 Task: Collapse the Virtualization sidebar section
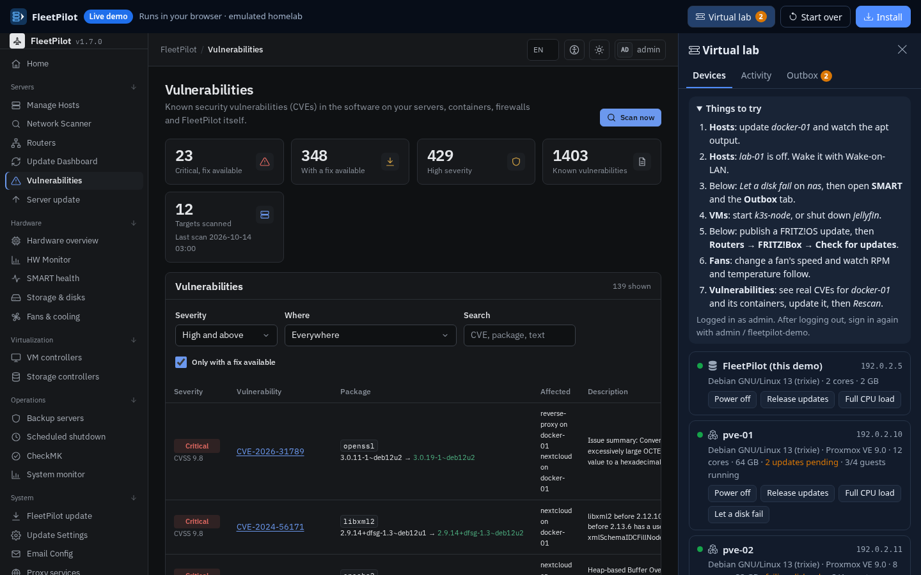74,340
